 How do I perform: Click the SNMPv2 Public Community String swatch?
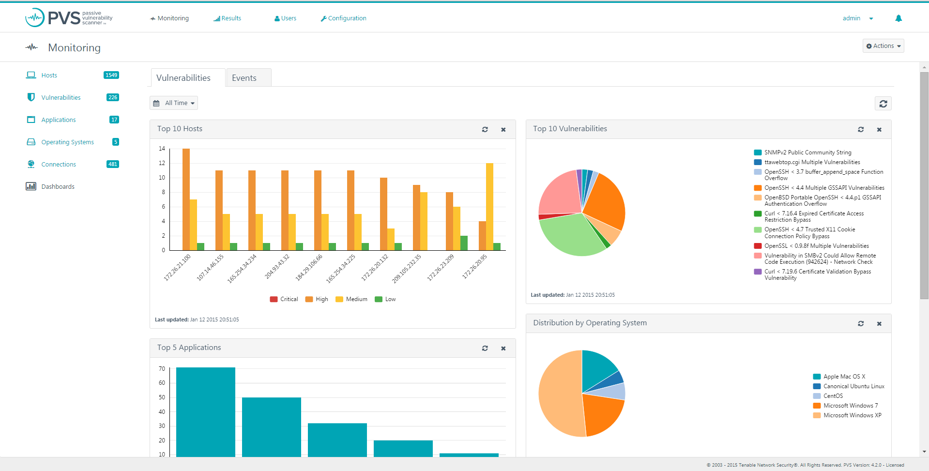[758, 152]
